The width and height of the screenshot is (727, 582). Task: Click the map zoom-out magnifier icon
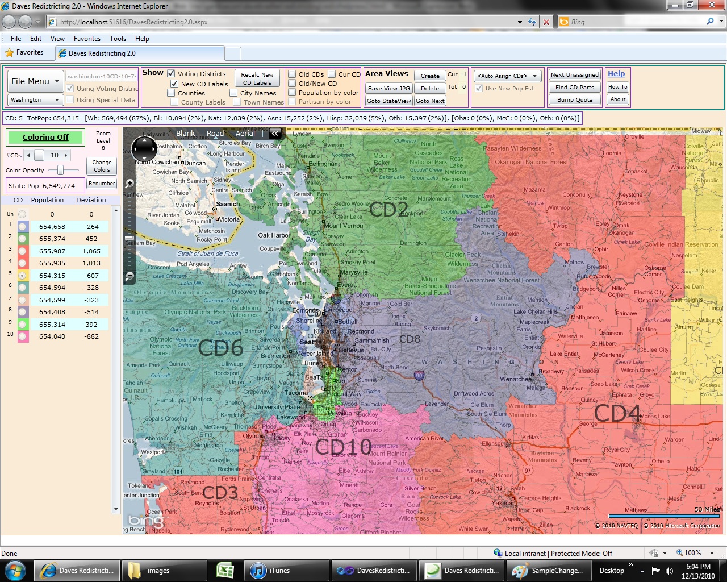tap(129, 276)
